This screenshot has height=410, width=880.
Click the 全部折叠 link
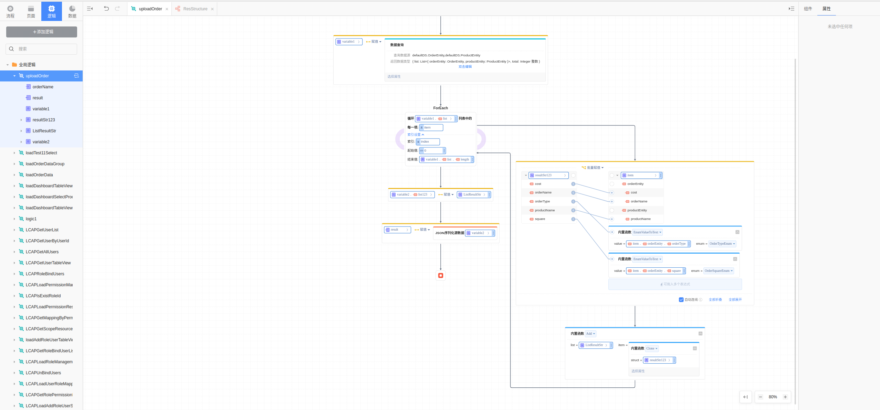tap(715, 300)
